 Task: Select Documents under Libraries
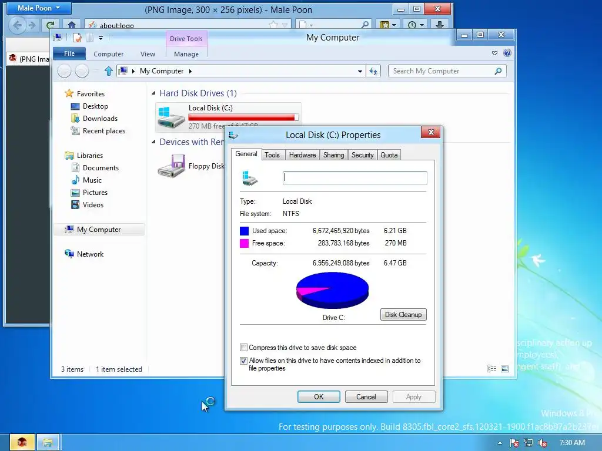click(95, 167)
